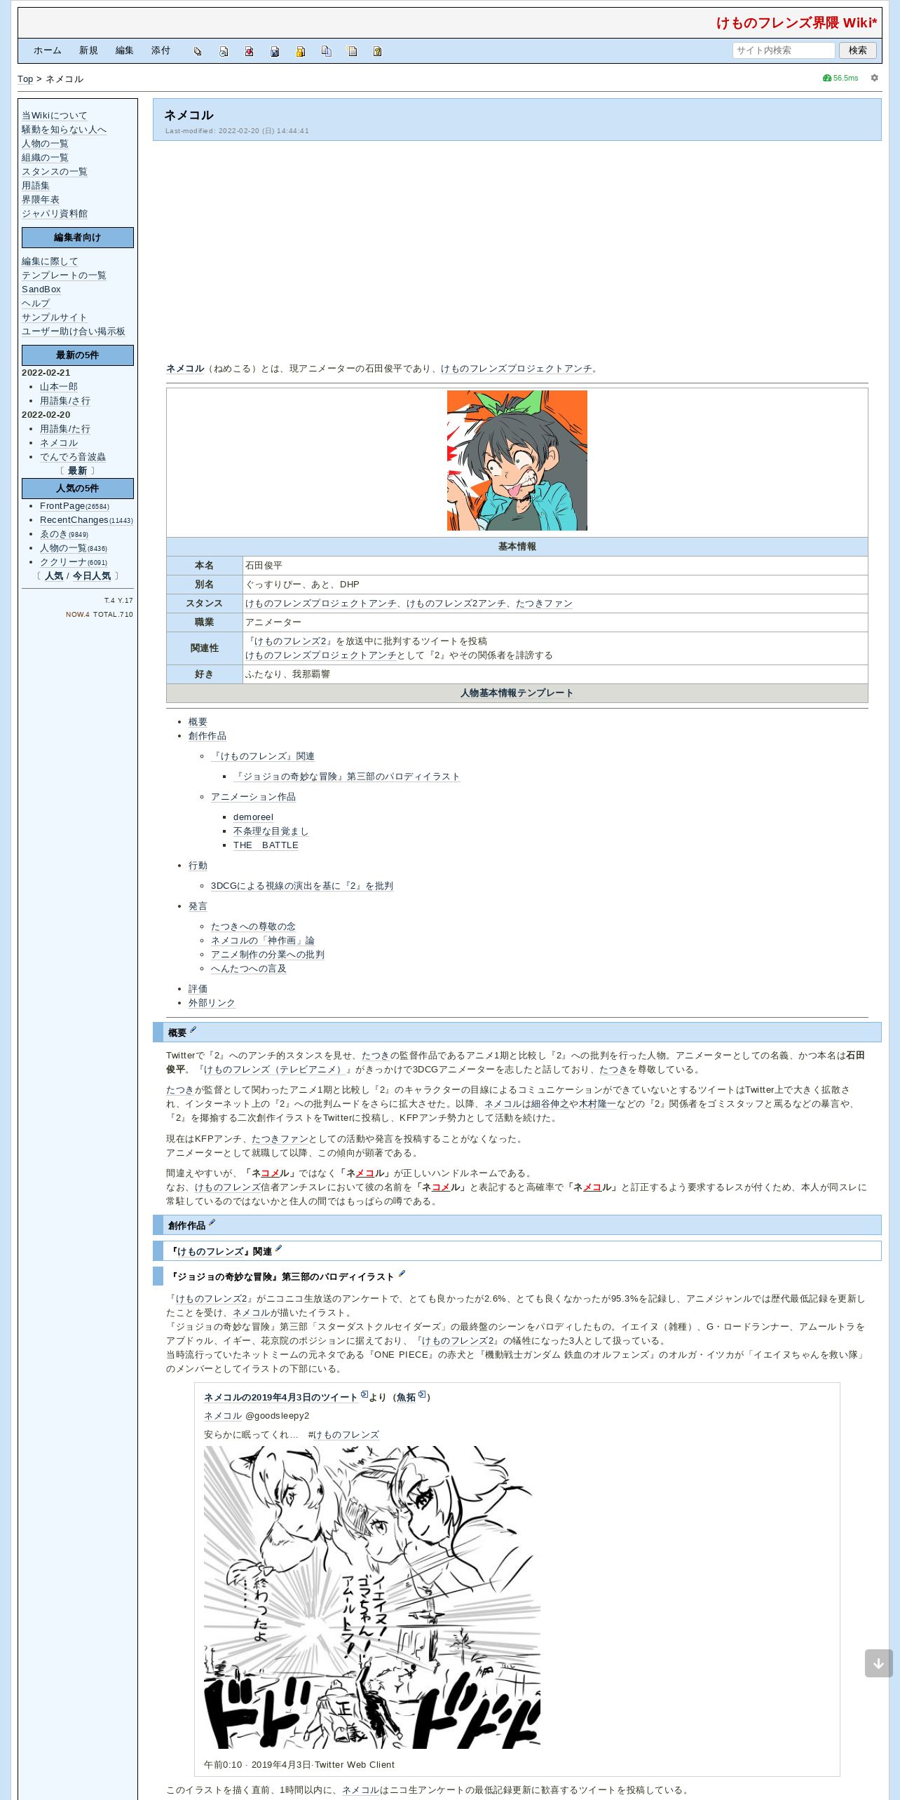Open 編集に際して sidebar link

pos(50,261)
